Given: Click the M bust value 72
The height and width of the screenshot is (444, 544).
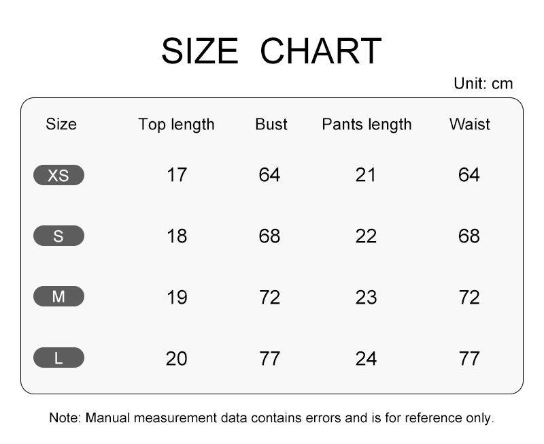Looking at the screenshot, I should 269,297.
